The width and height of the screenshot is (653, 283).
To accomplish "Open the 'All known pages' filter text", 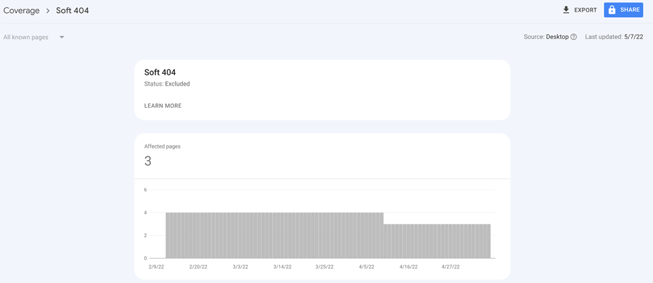I will click(x=26, y=37).
